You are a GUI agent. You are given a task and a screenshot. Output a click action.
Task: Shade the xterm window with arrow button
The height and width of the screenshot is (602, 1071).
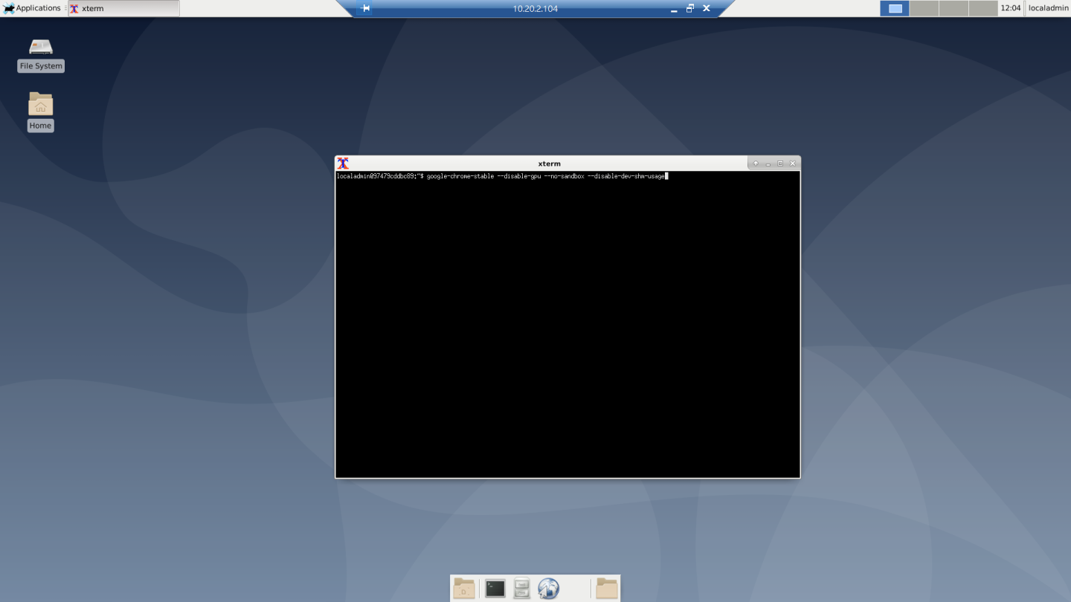click(x=756, y=164)
